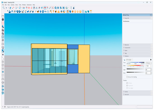Choose the Push/Pull tool
The width and height of the screenshot is (154, 110).
point(24,8)
